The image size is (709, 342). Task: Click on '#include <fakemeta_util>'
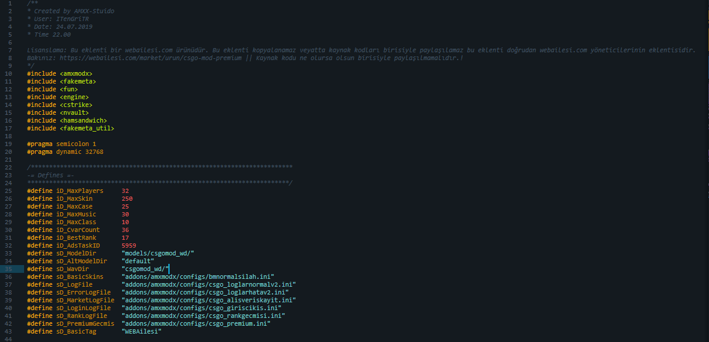pos(70,128)
